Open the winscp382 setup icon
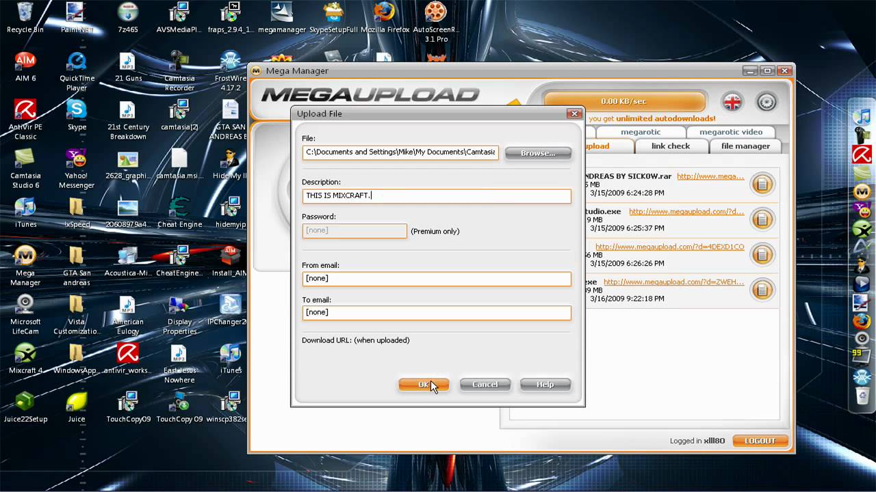The width and height of the screenshot is (876, 492). click(231, 407)
